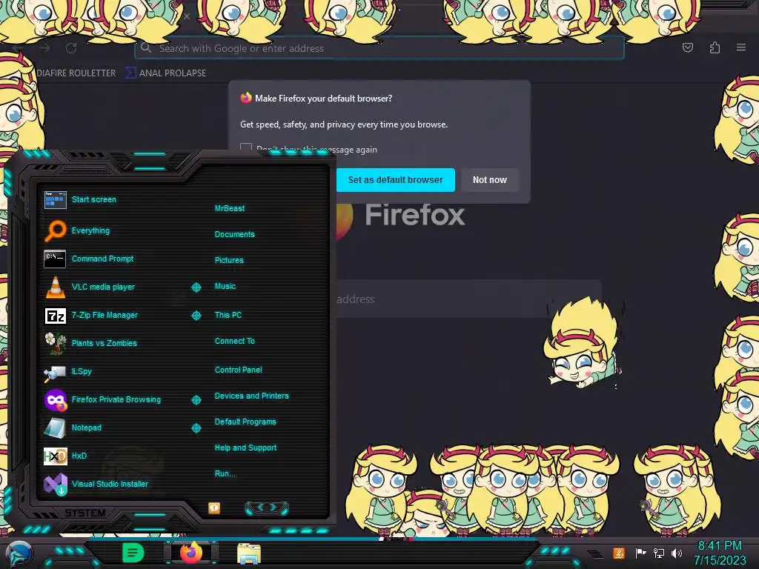Open MrBeast user folder
This screenshot has height=569, width=759.
point(230,208)
